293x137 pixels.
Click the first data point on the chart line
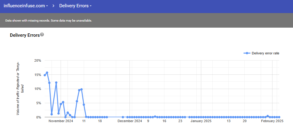45,75
